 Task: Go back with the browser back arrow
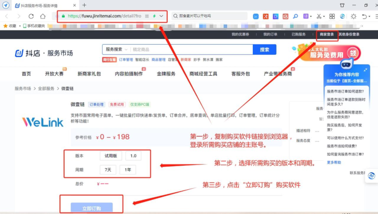pyautogui.click(x=7, y=16)
